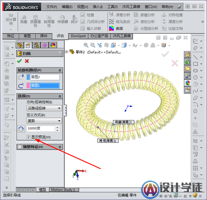
Task: Click the sweep help question mark
Action: [60, 53]
